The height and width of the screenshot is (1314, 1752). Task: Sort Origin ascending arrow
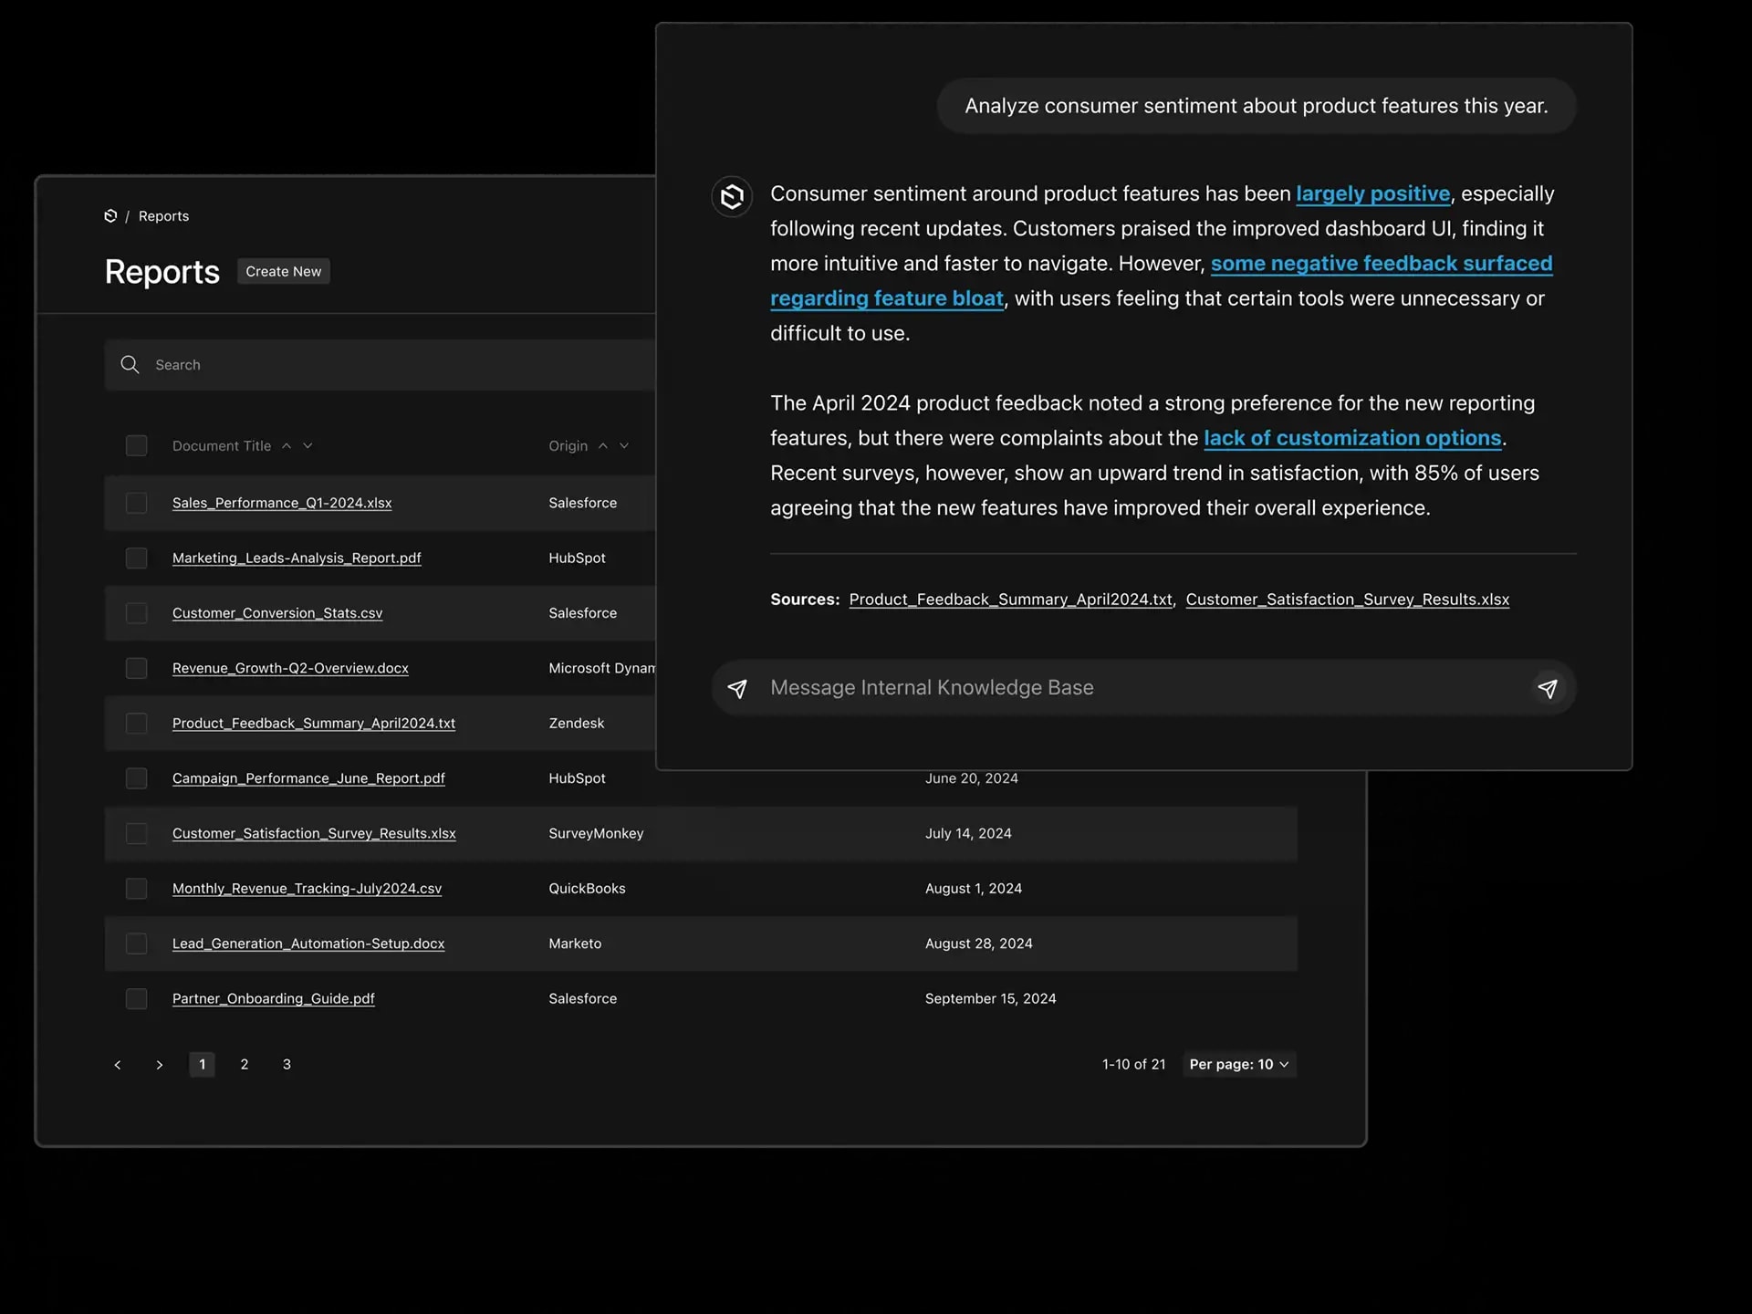tap(603, 446)
